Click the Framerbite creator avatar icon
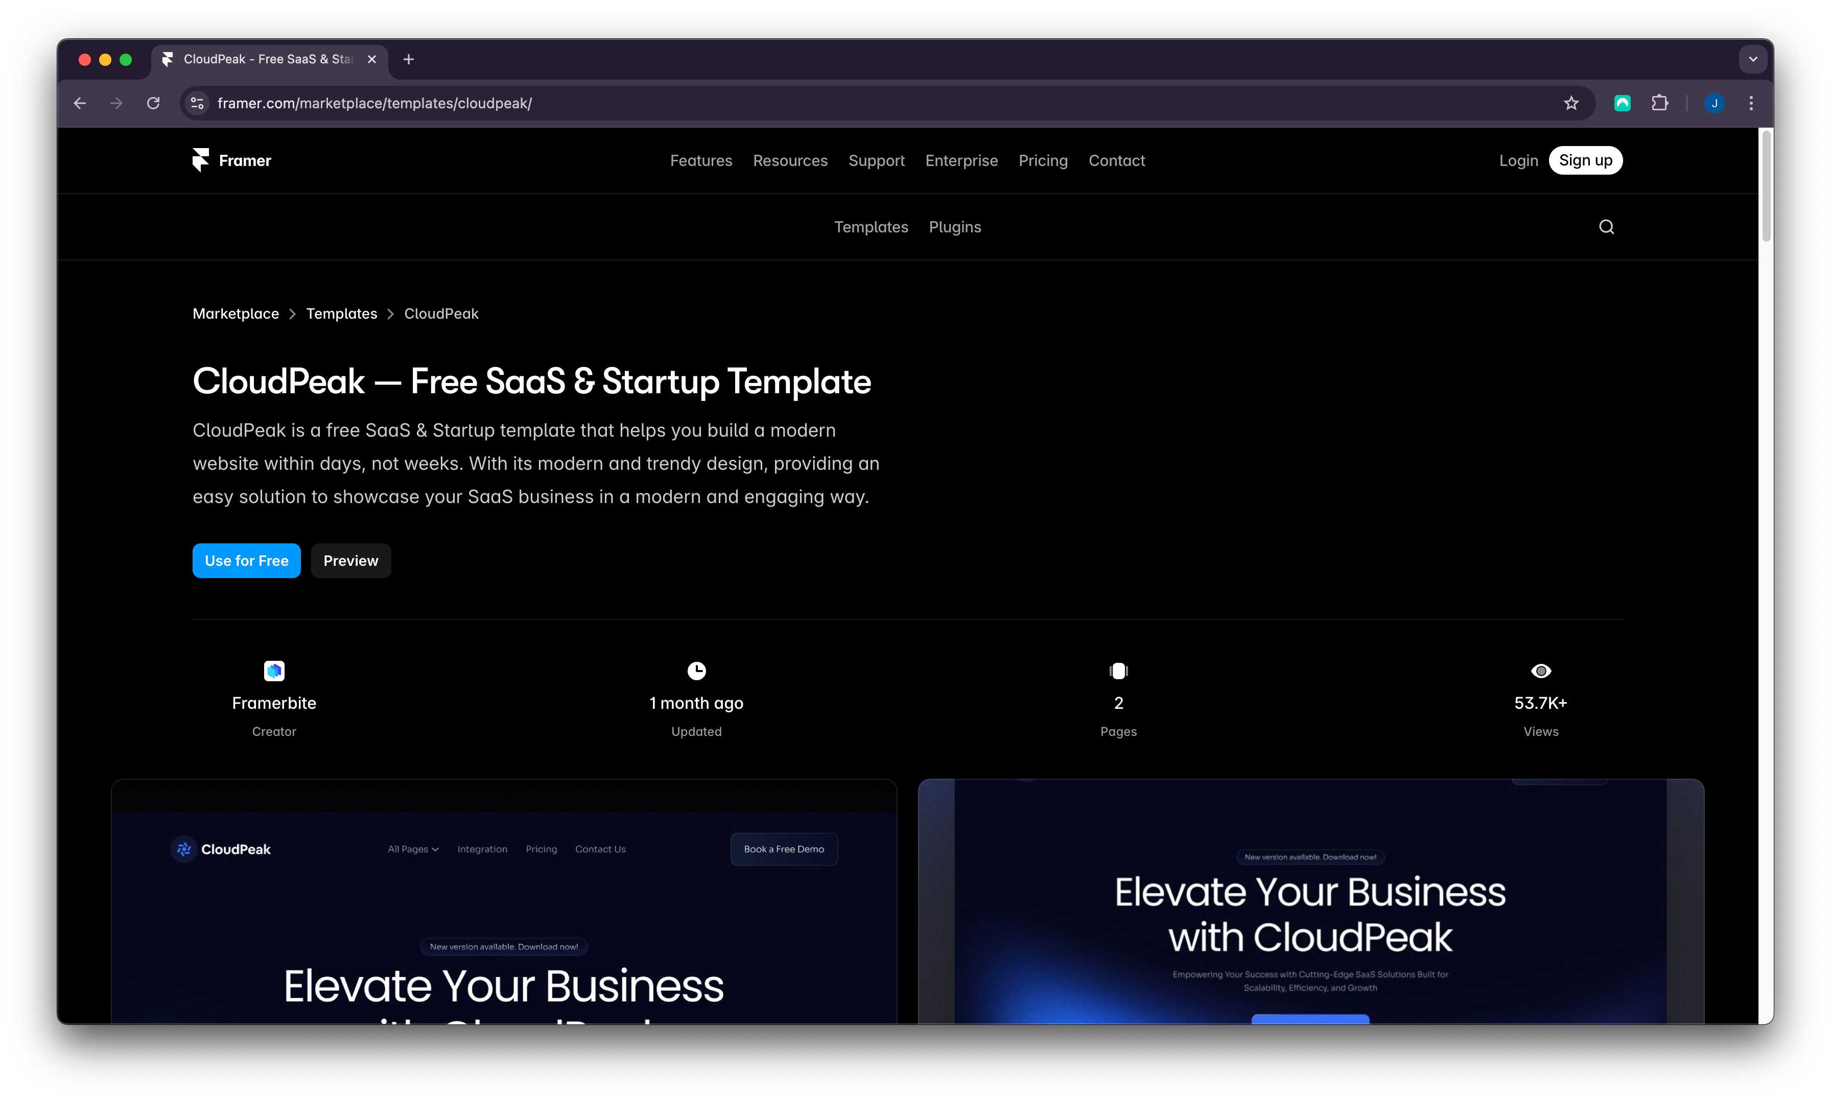 (273, 671)
